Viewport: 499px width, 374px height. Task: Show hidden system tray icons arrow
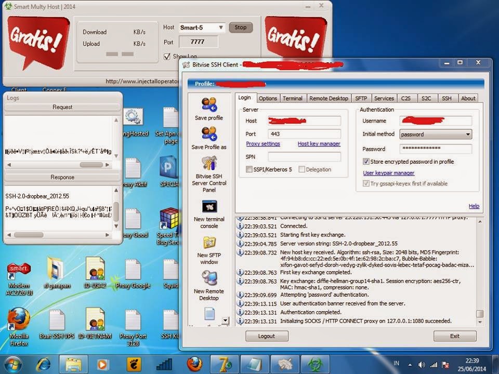[x=410, y=365]
